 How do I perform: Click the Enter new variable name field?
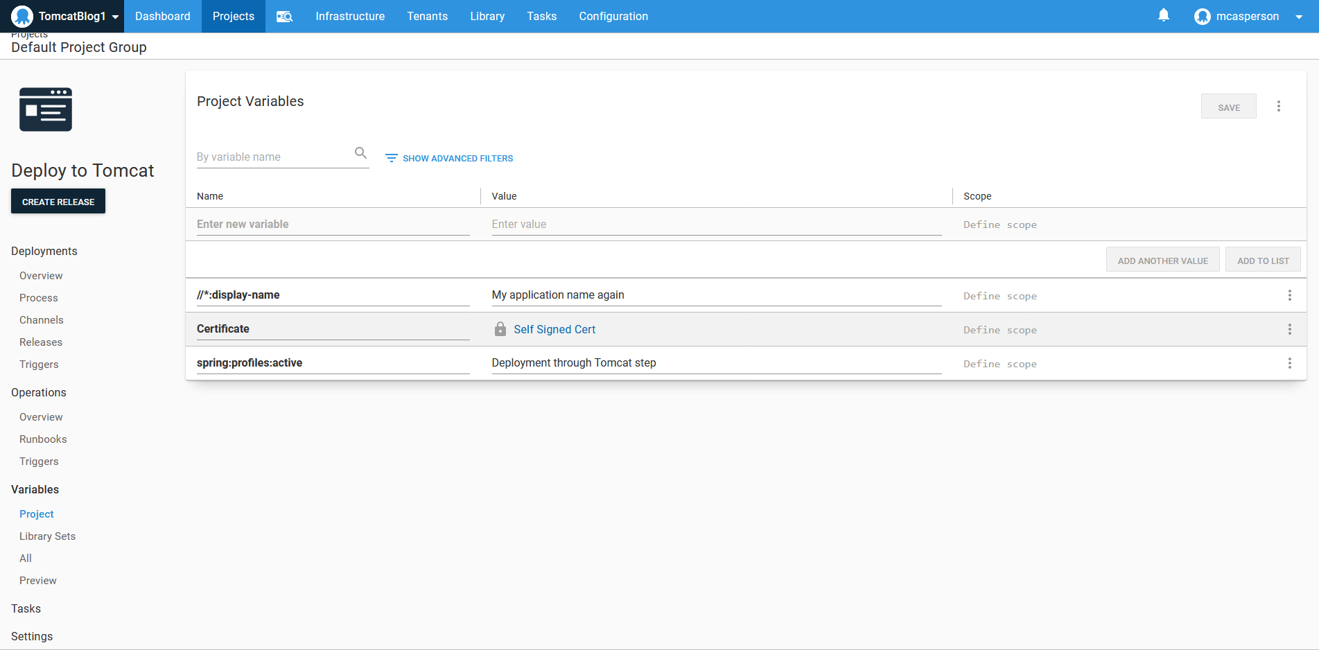click(333, 225)
